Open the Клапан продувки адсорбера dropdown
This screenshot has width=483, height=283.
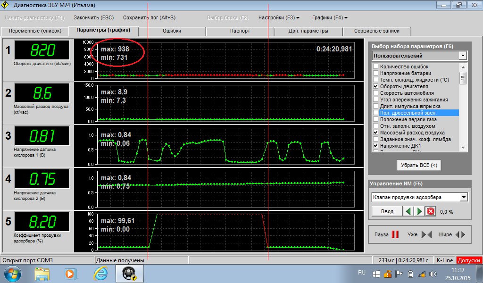[464, 197]
